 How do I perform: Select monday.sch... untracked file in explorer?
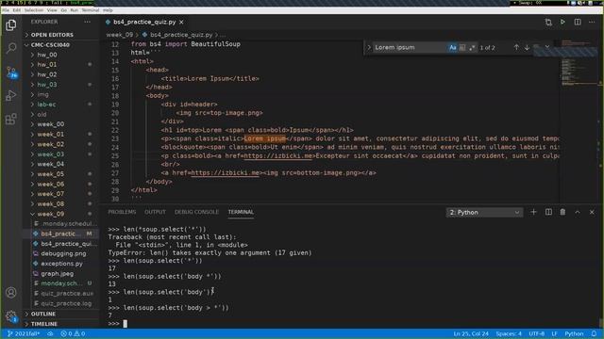(x=61, y=283)
